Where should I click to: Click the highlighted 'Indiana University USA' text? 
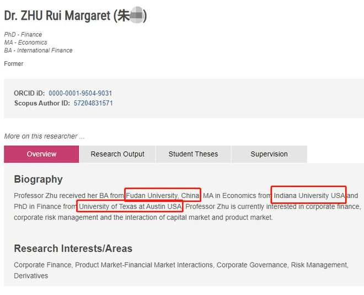pos(309,196)
